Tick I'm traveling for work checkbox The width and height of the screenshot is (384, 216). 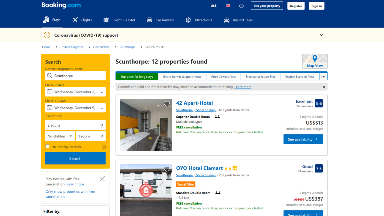pos(47,146)
